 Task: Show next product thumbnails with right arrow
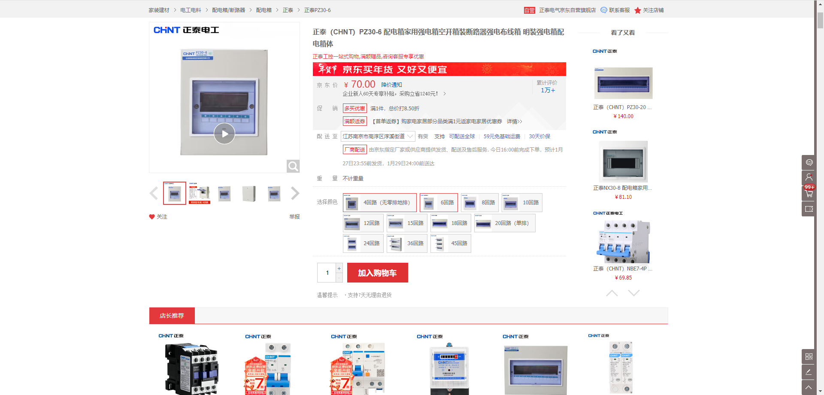tap(295, 193)
